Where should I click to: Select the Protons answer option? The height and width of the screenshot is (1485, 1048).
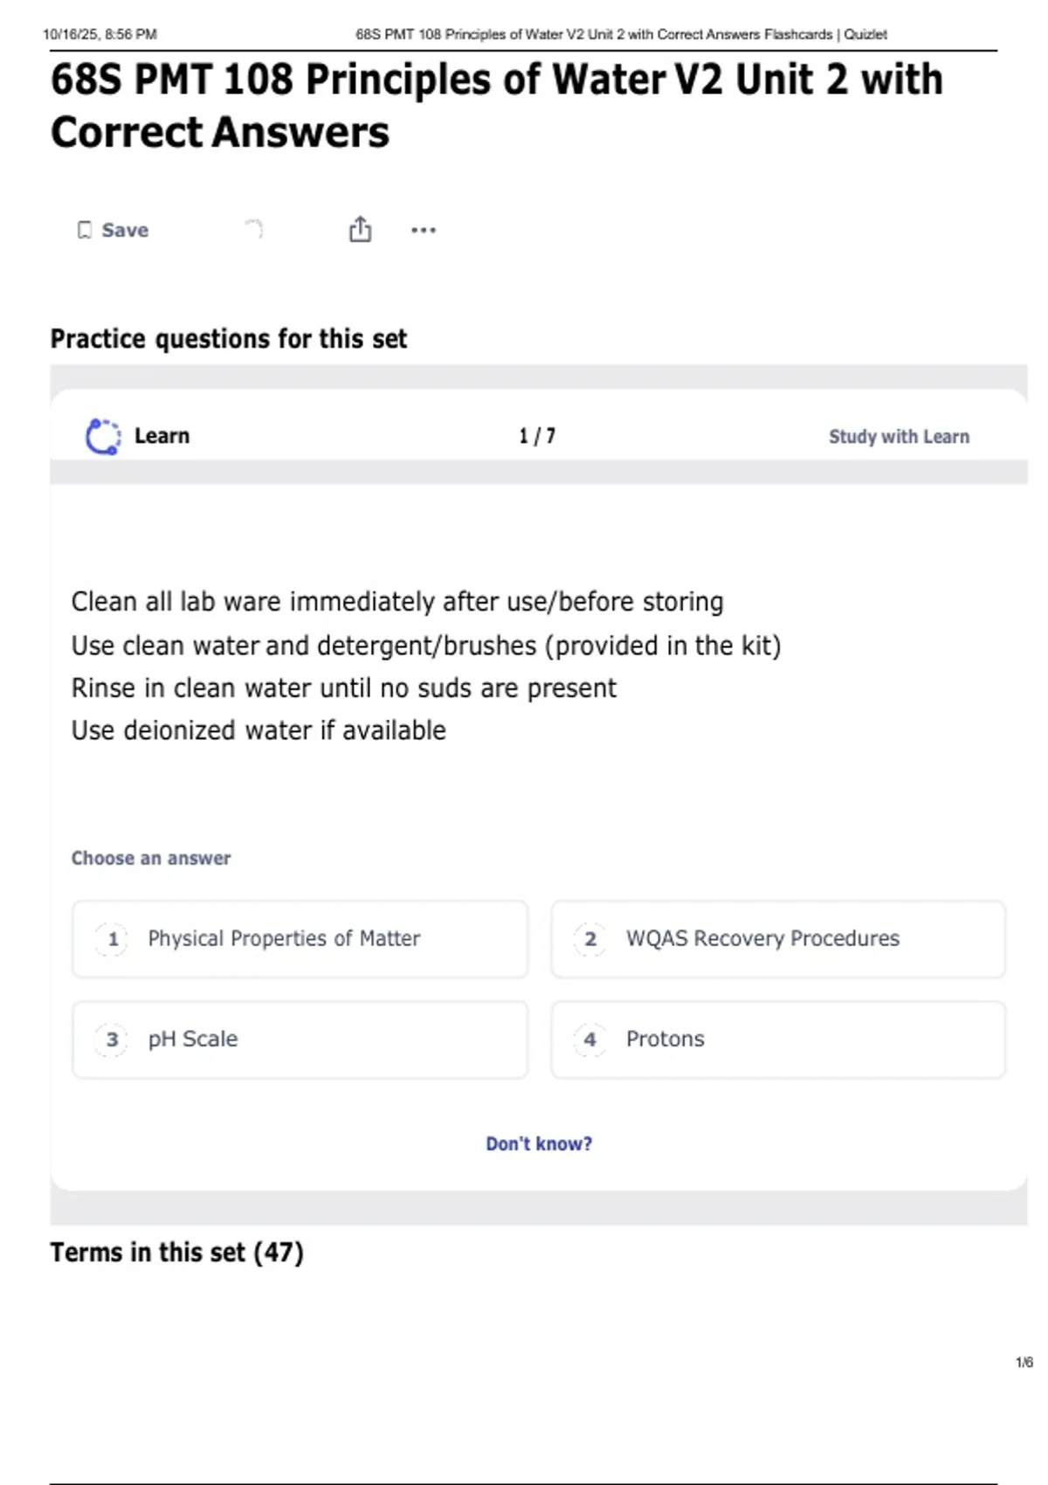[x=777, y=1039]
